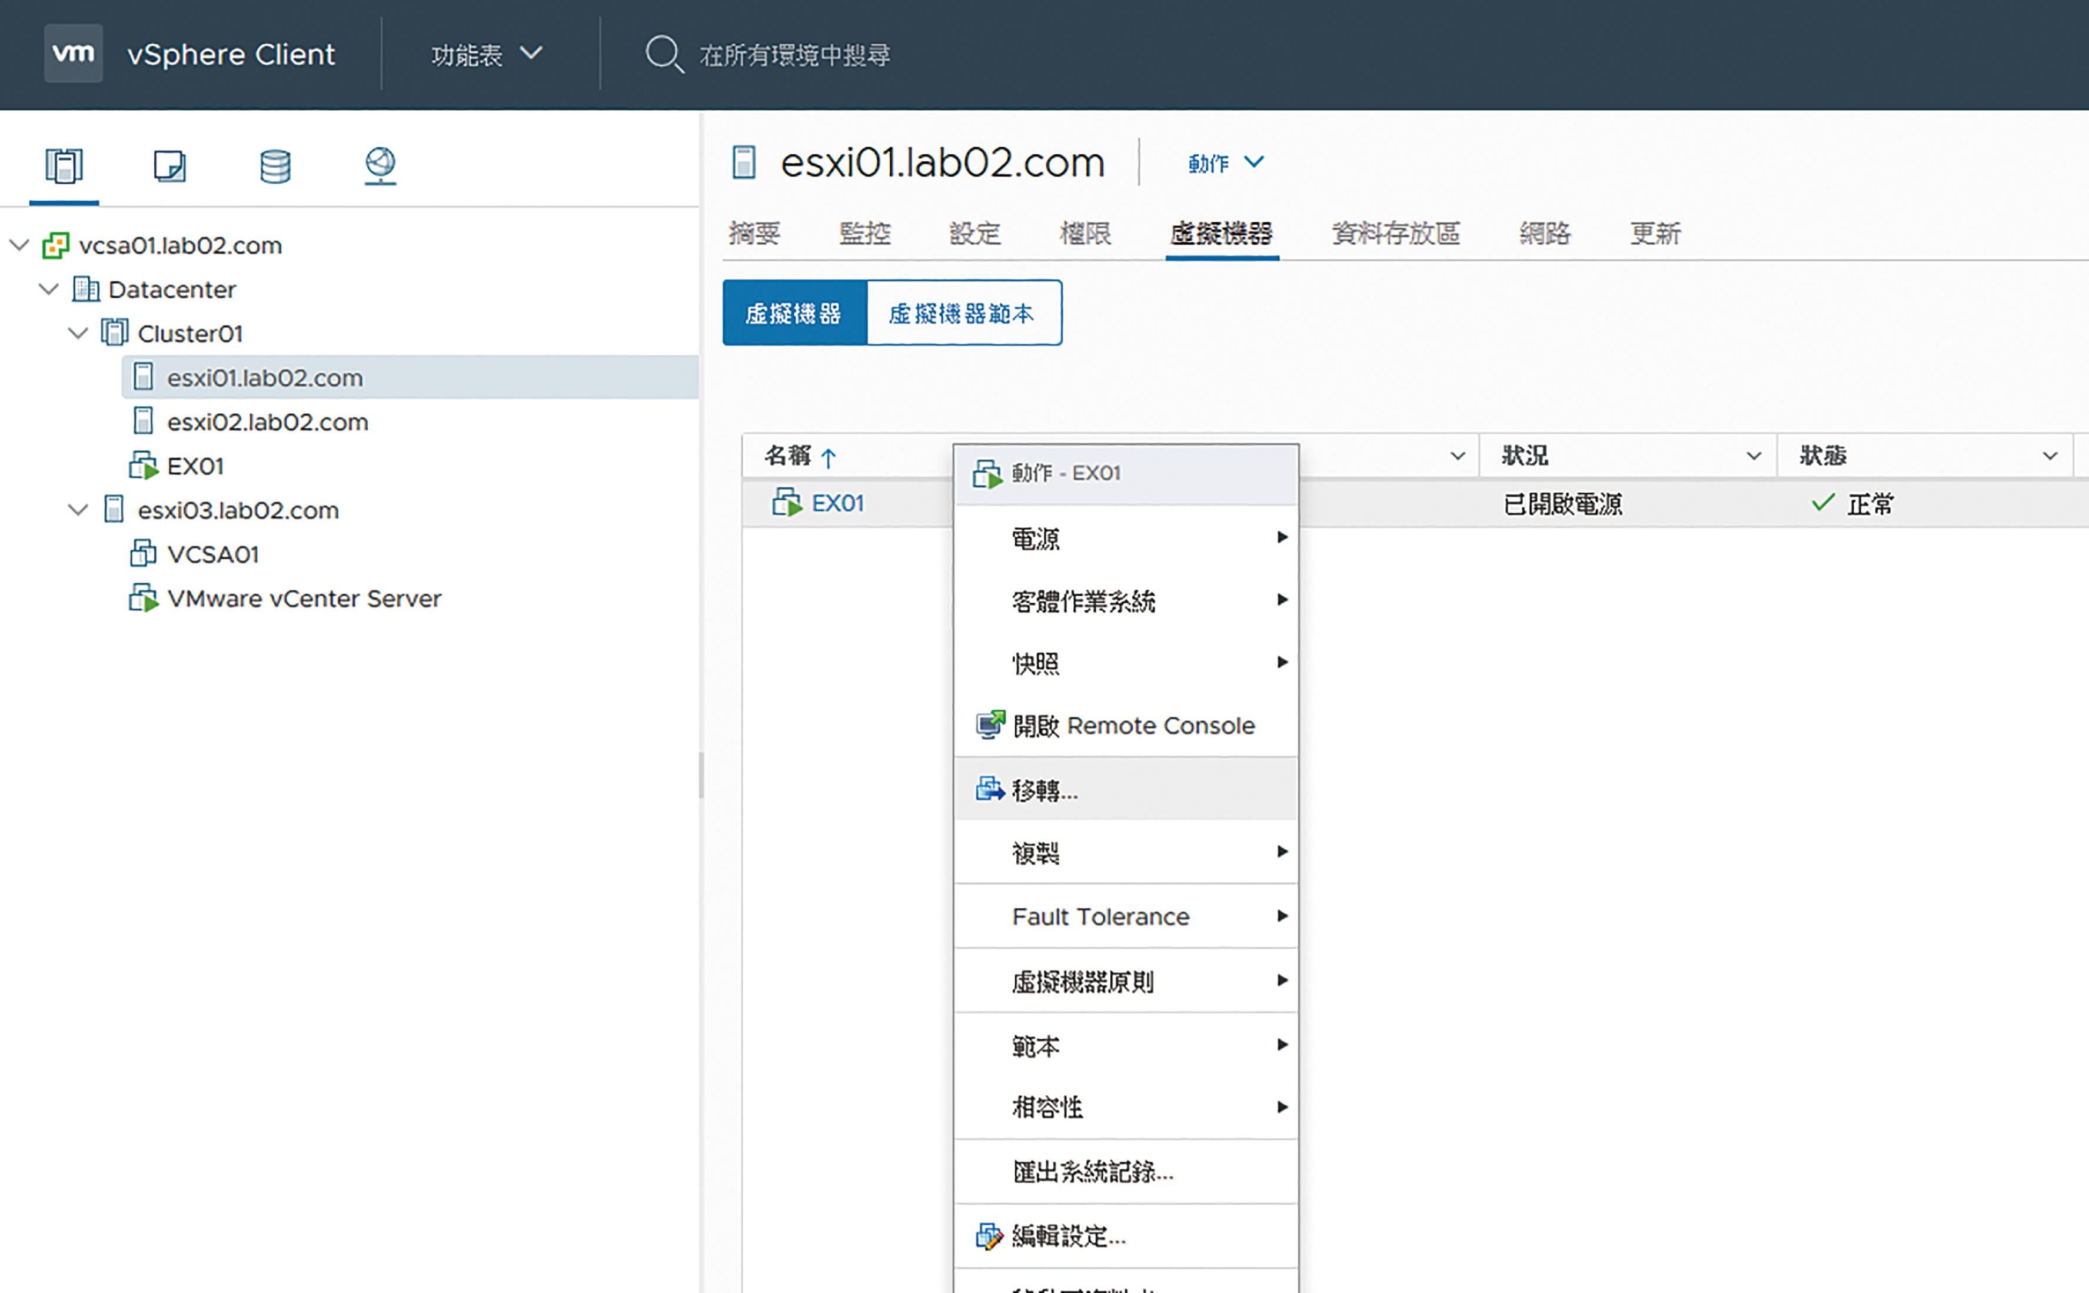Expand the 客體作業系統 submenu
Image resolution: width=2089 pixels, height=1293 pixels.
coord(1125,600)
